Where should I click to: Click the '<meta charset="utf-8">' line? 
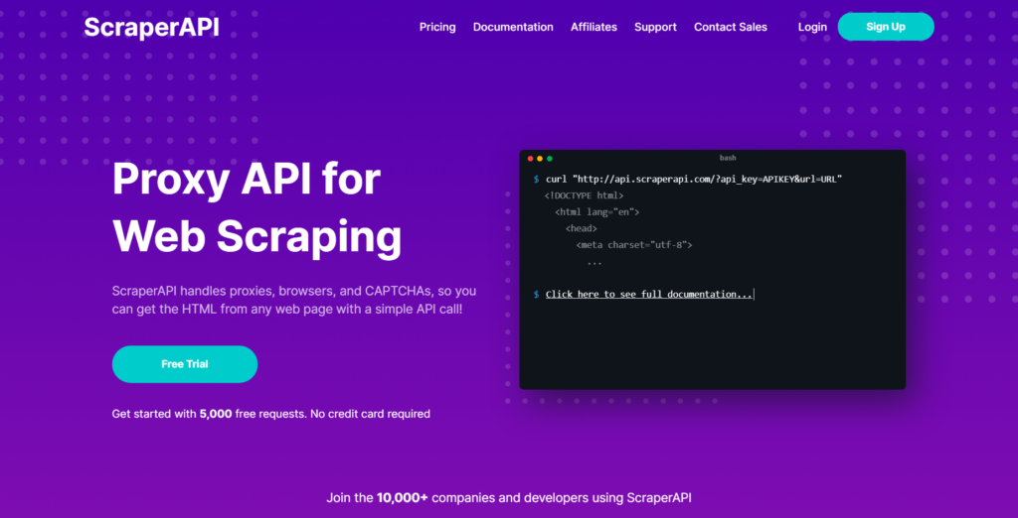634,245
